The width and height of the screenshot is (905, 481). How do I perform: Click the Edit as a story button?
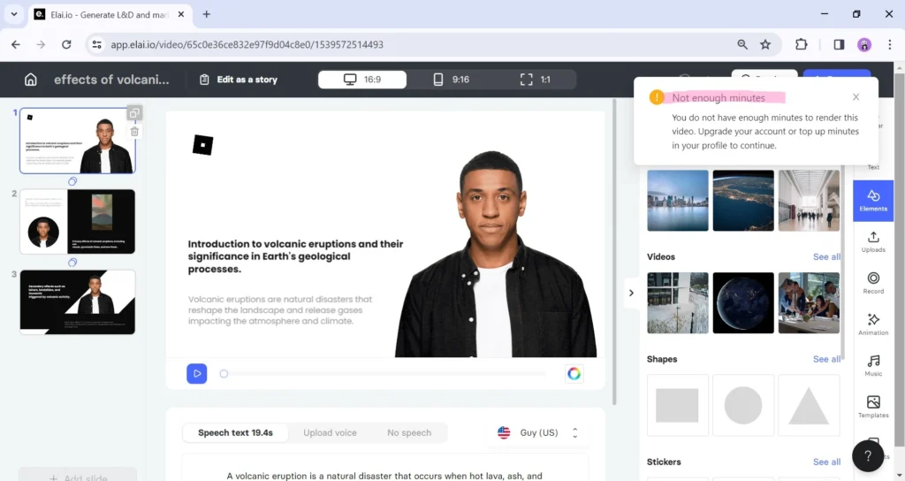[x=239, y=80]
